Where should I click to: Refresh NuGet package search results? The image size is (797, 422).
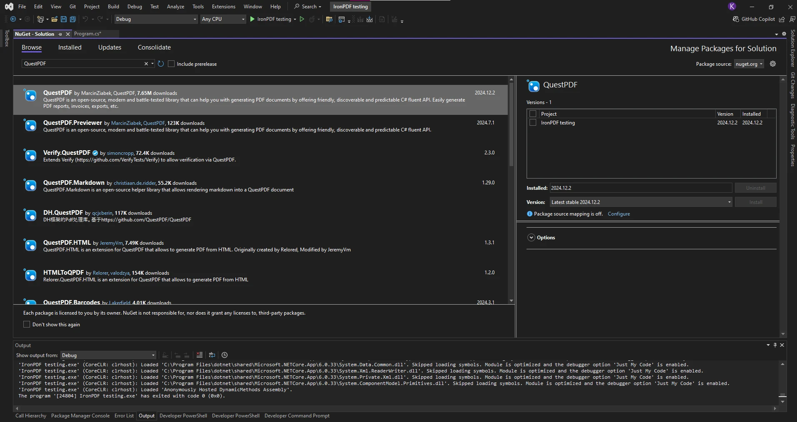coord(161,64)
